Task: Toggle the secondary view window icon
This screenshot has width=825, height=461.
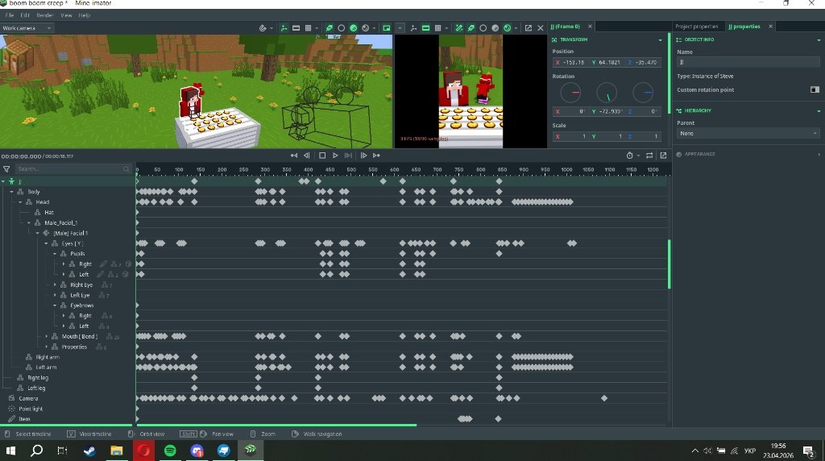Action: [387, 28]
